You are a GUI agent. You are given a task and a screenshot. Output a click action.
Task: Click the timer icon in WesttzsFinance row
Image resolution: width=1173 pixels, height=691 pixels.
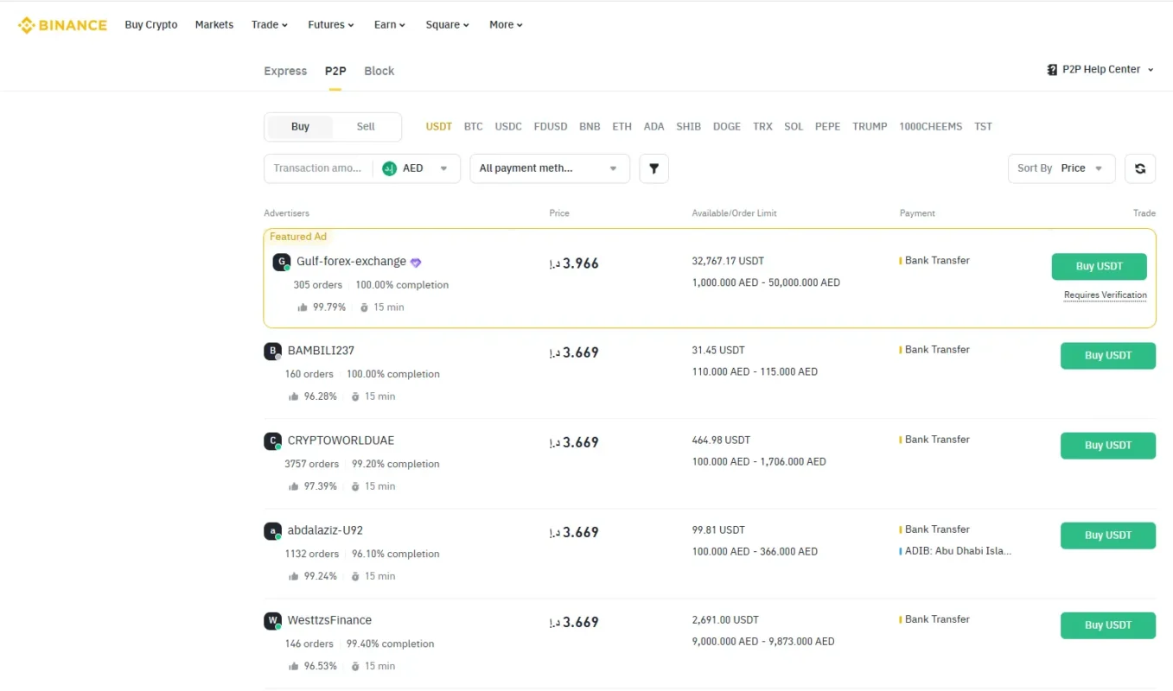[x=355, y=666]
